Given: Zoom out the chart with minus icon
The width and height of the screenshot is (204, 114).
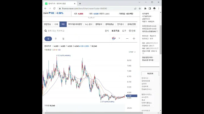Looking at the screenshot, I should tap(127, 38).
